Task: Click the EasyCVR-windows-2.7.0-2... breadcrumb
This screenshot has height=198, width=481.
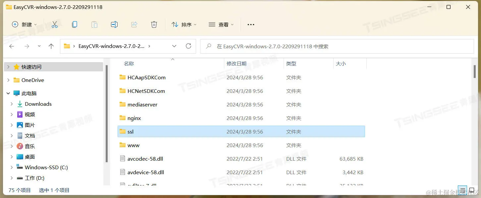Action: [111, 46]
